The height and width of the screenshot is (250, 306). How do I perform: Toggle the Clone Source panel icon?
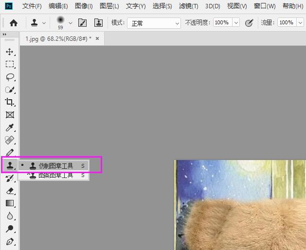tap(99, 23)
